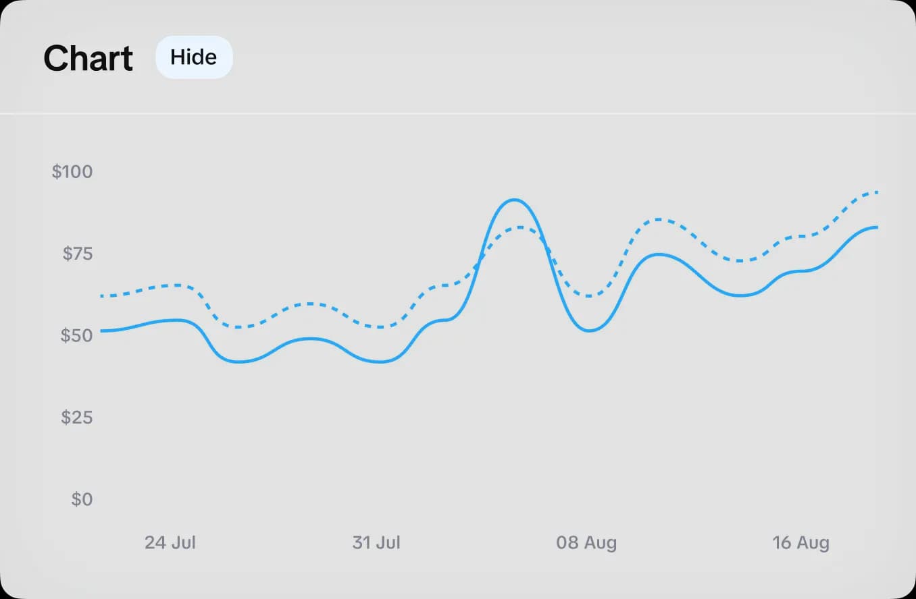Screen dimensions: 916x599
Task: Click the $100 axis label
Action: [72, 172]
